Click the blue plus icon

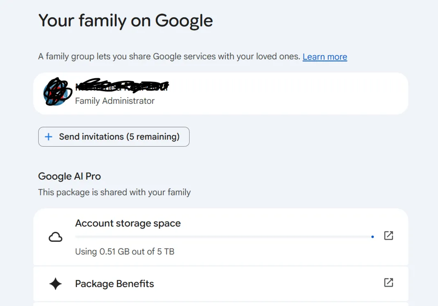coord(49,137)
